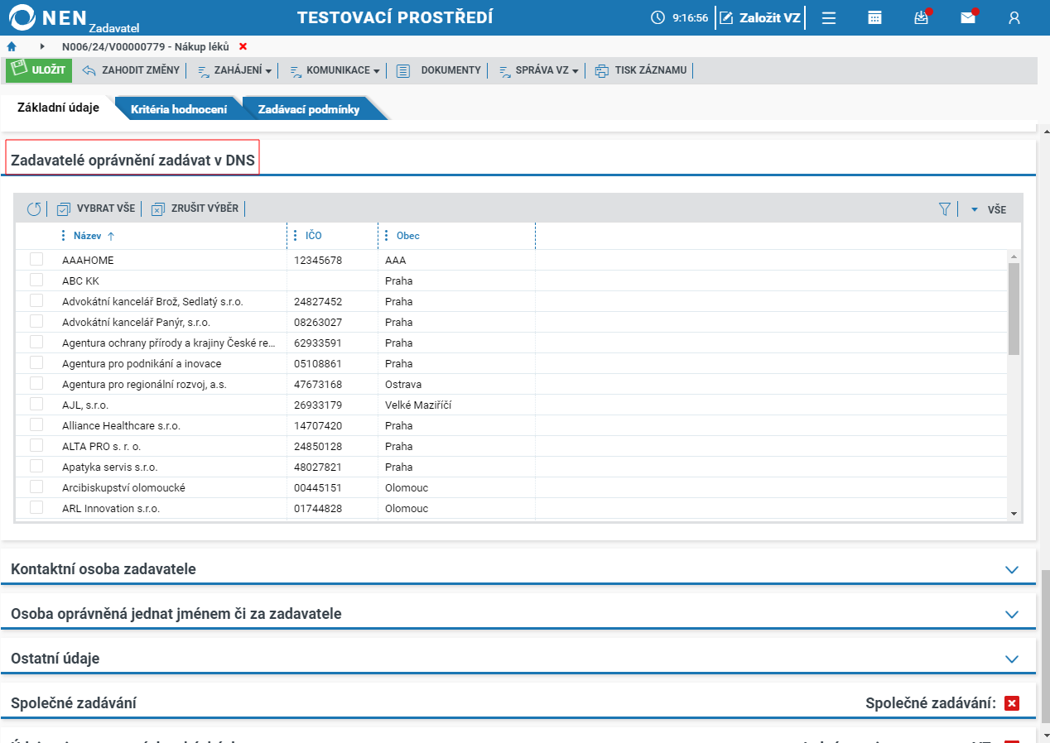Click the clock icon in header
The image size is (1050, 743).
click(658, 17)
